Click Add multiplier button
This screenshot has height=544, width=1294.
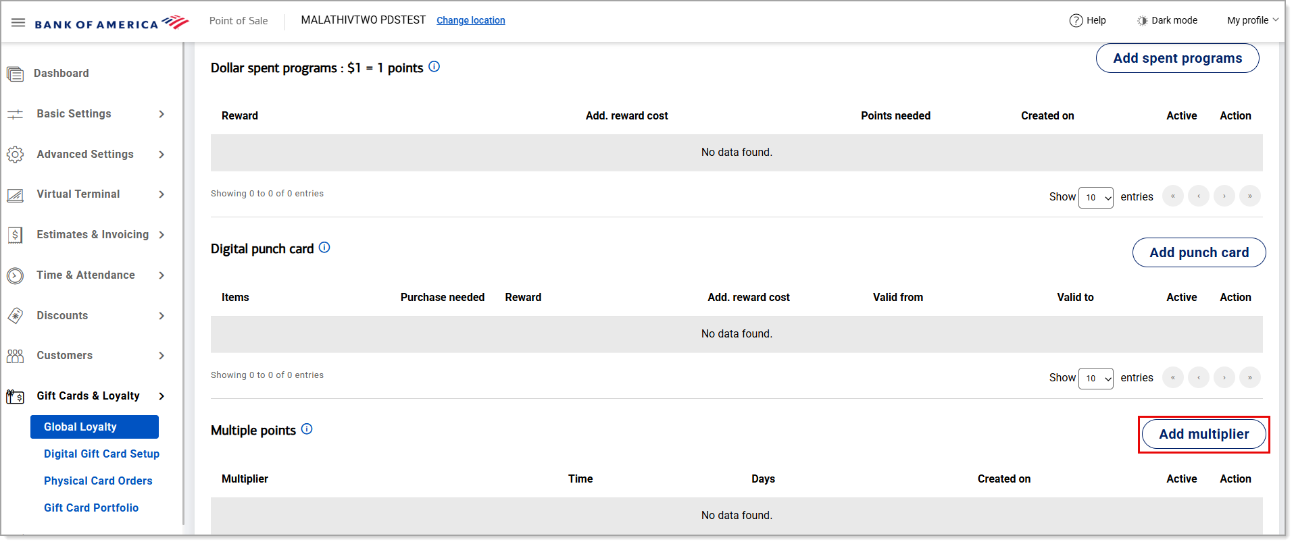click(1203, 434)
